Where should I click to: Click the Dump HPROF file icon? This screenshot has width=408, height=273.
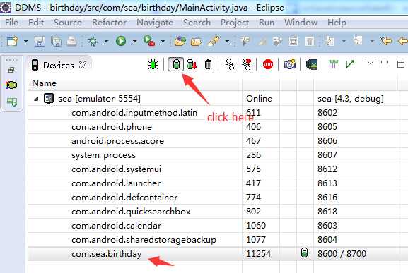[192, 64]
